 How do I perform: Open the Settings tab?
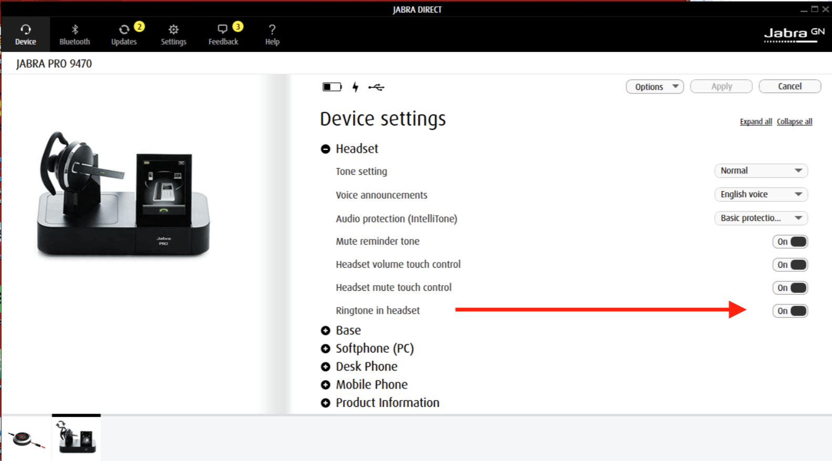(173, 34)
